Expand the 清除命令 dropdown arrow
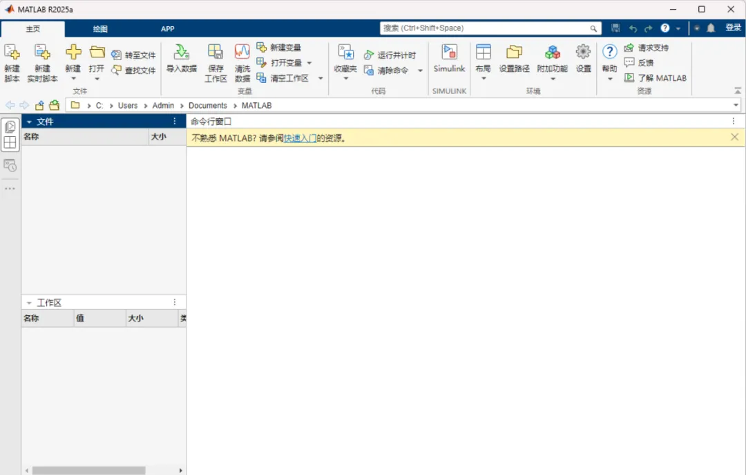Screen dimensions: 746x475 coord(420,71)
